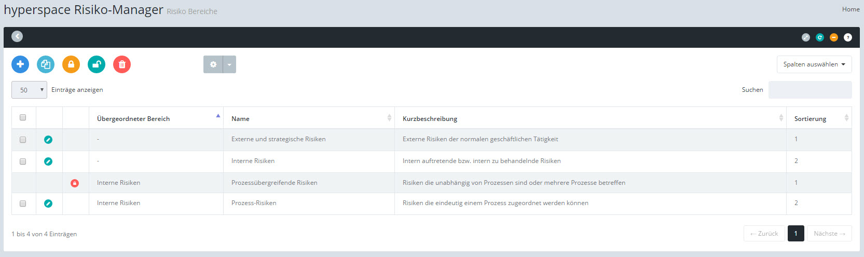The width and height of the screenshot is (864, 257).
Task: Open the Spalten auswählen dropdown
Action: click(x=814, y=64)
